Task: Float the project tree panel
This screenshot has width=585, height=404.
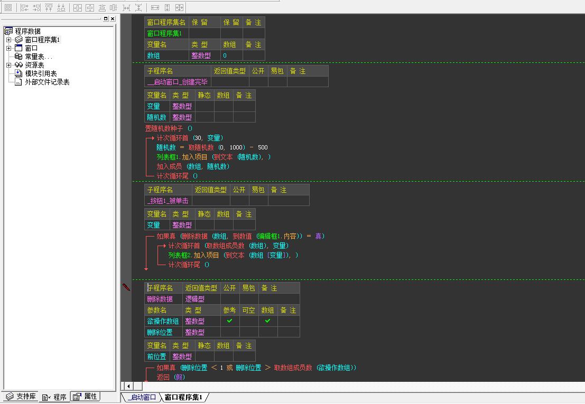Action: [x=106, y=18]
